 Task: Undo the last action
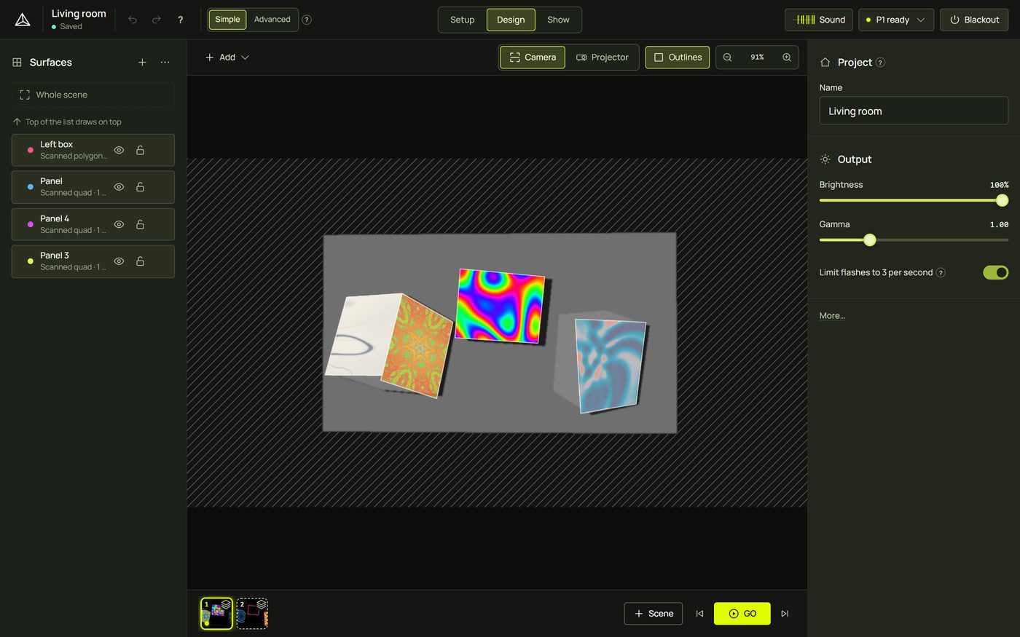[x=133, y=20]
